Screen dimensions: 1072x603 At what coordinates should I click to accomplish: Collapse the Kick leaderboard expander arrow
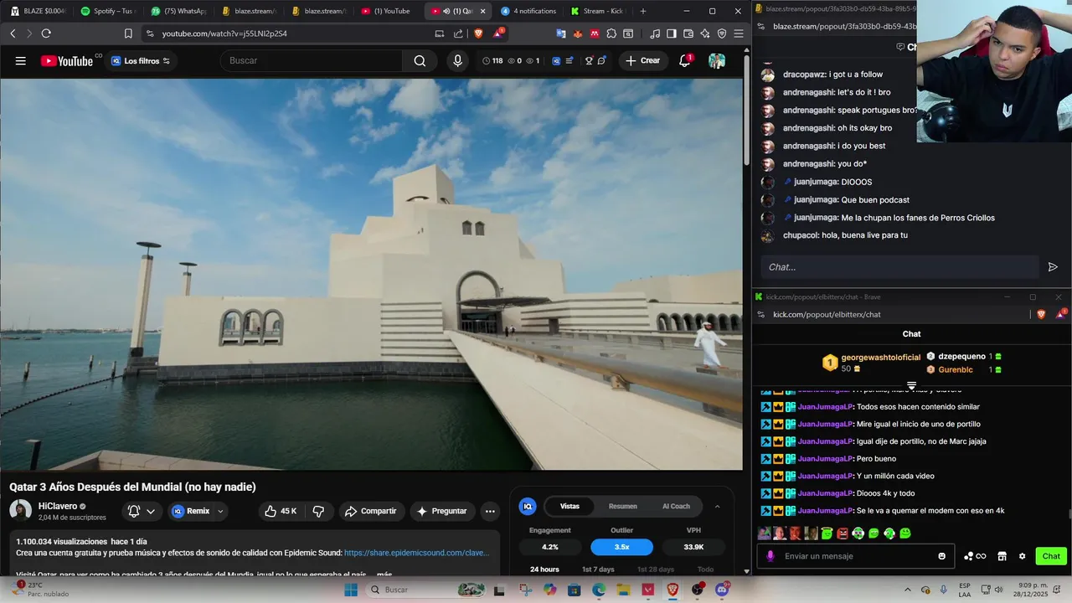911,385
